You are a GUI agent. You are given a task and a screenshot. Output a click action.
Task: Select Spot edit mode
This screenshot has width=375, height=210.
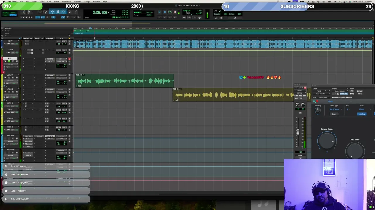(x=13, y=13)
